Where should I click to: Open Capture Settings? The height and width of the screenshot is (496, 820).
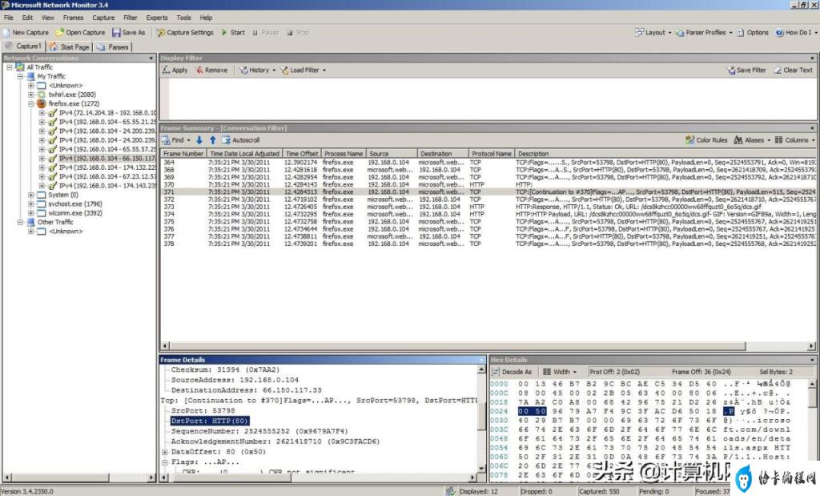(185, 32)
